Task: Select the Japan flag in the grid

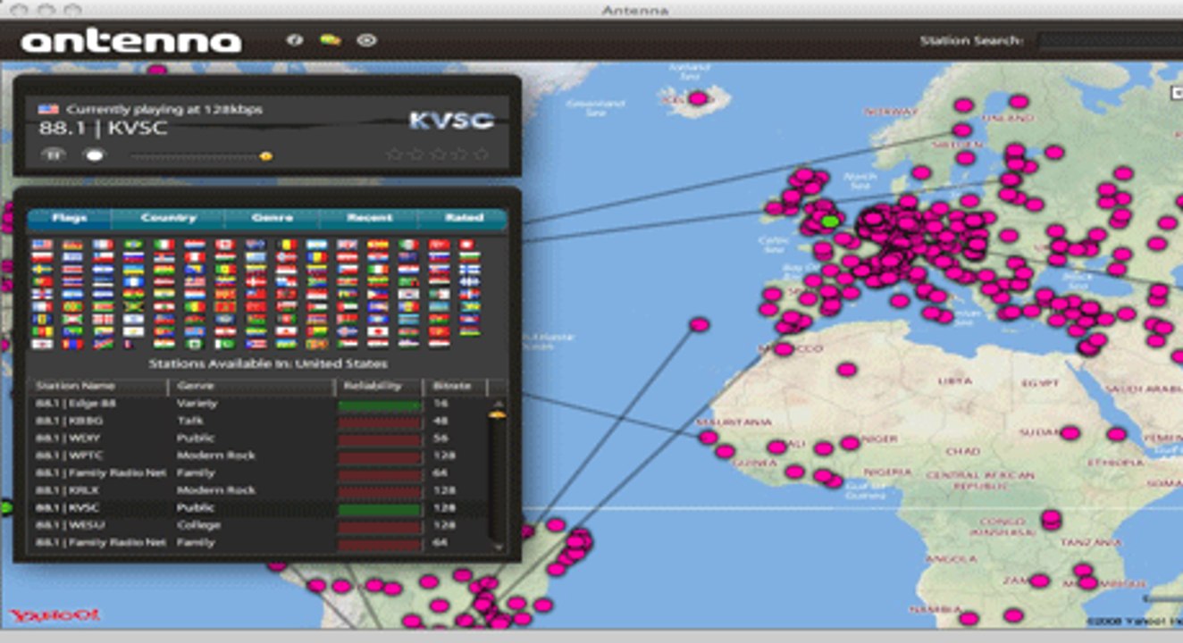Action: pos(376,331)
